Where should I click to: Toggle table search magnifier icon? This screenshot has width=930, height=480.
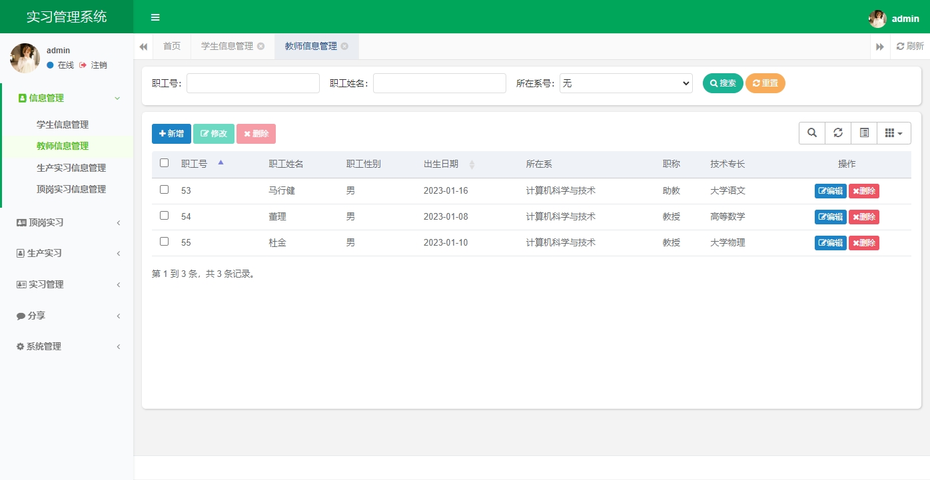(x=812, y=133)
